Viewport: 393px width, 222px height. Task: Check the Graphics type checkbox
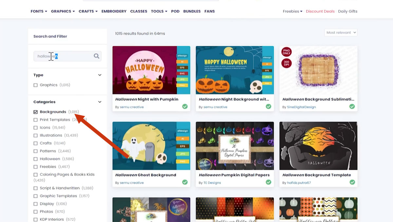click(x=35, y=85)
